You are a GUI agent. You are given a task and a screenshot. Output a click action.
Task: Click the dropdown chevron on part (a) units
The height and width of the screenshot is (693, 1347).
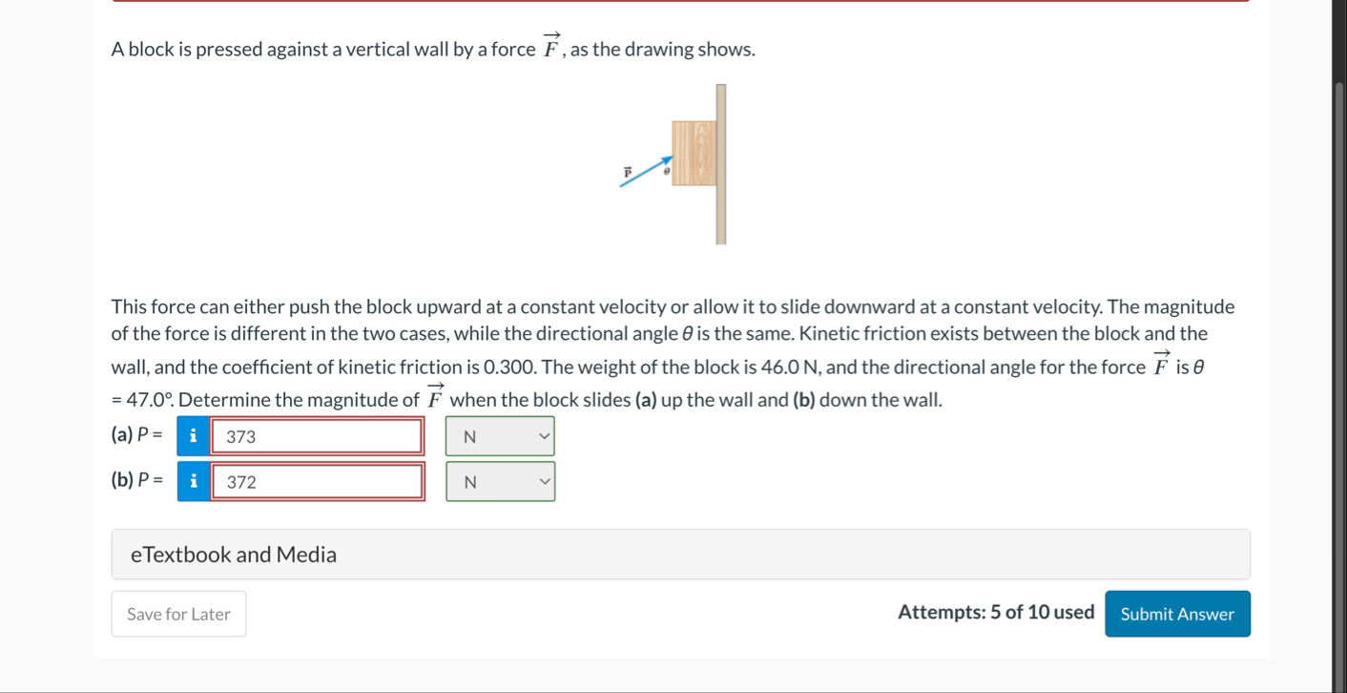[x=543, y=435]
